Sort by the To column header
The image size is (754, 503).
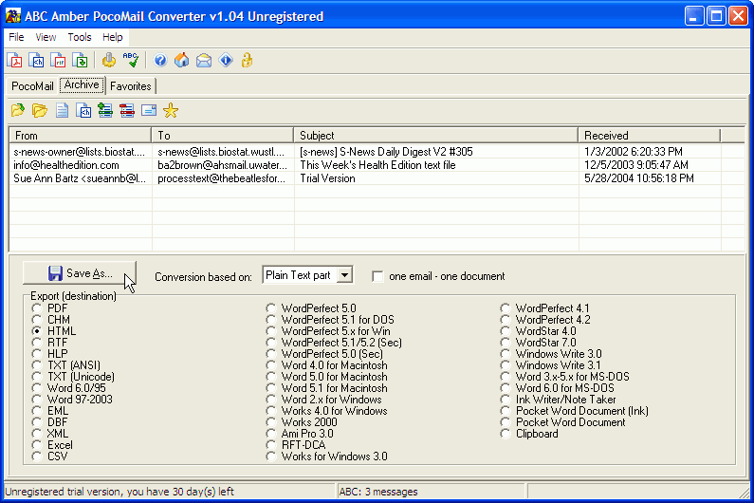click(x=222, y=136)
